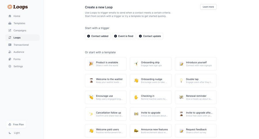259x139 pixels.
Task: Open the Renewal reminder template card
Action: coord(196,97)
